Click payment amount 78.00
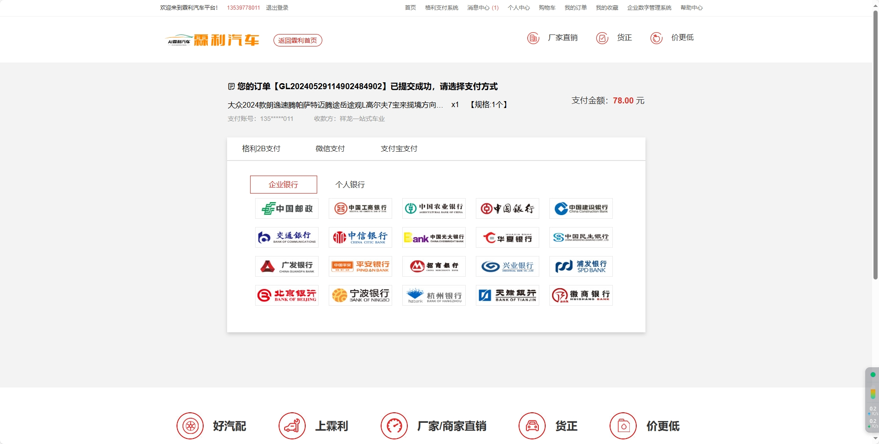The height and width of the screenshot is (444, 879). 623,101
